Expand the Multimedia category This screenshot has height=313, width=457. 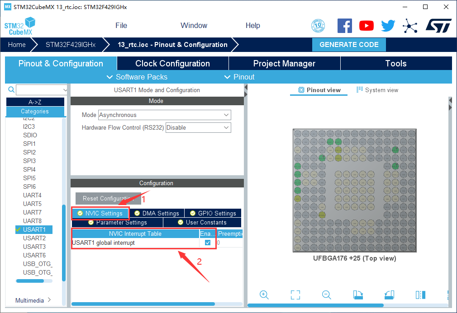33,300
